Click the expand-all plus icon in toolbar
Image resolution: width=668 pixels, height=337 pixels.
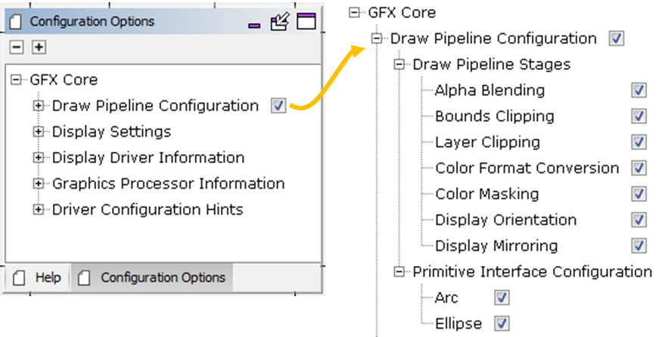pos(39,47)
